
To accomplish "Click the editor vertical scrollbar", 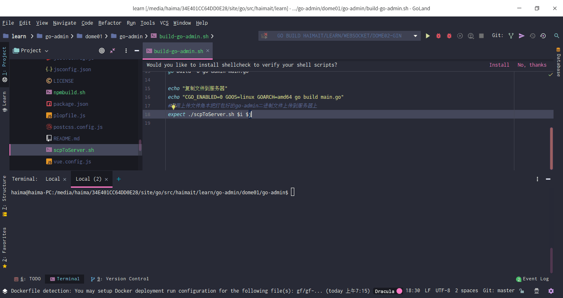I will 551,148.
